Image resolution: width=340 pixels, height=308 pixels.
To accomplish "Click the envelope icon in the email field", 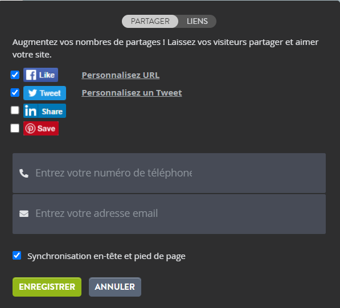I will pyautogui.click(x=24, y=213).
